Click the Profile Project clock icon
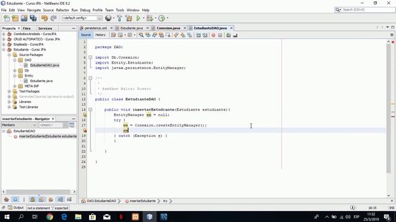Image resolution: width=396 pixels, height=222 pixels. [161, 18]
